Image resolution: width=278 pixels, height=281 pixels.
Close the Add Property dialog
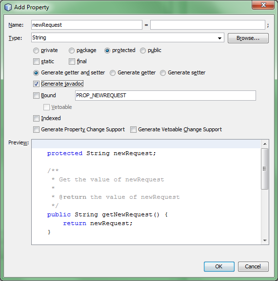(263, 5)
